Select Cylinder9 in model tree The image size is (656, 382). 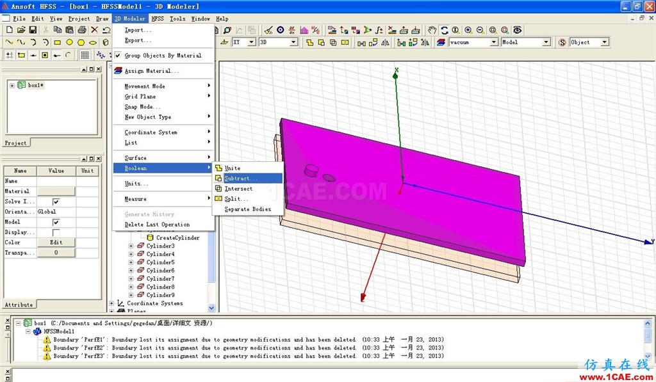click(x=161, y=295)
